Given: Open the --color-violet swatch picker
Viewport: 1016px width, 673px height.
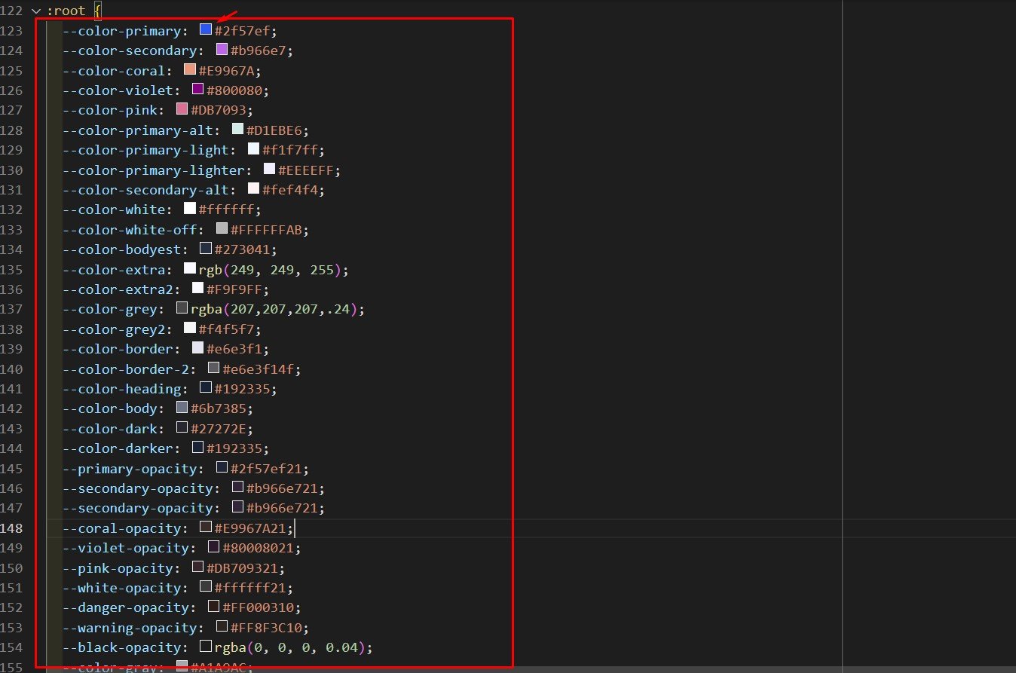Looking at the screenshot, I should coord(197,90).
